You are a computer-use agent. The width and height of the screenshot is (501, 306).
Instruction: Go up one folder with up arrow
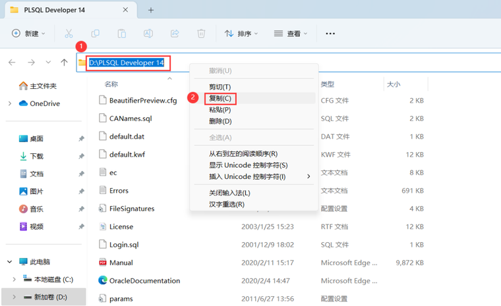click(64, 63)
